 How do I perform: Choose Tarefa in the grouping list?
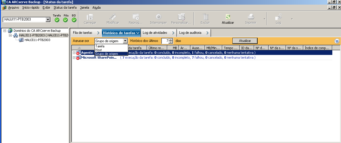[111, 46]
